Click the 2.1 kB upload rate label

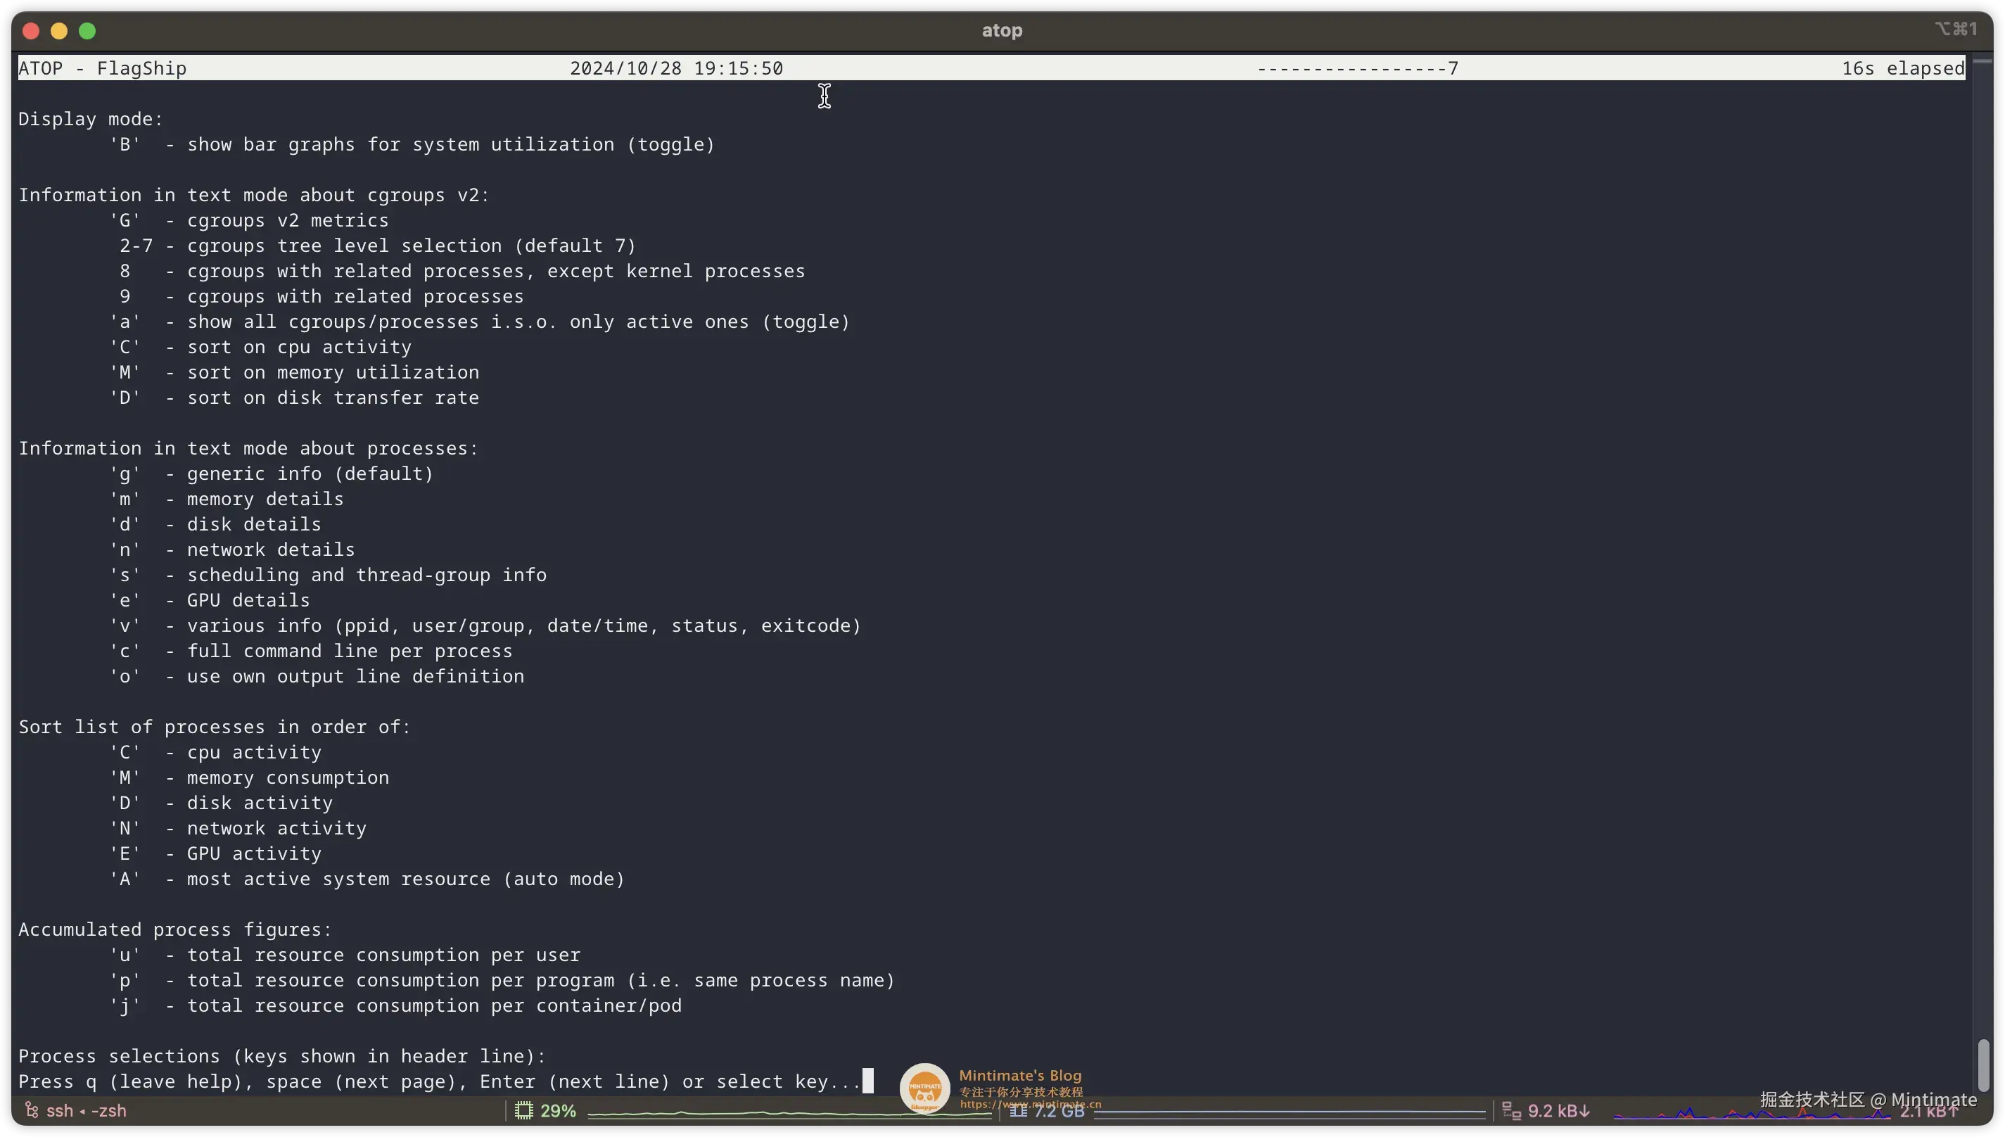[x=1928, y=1112]
